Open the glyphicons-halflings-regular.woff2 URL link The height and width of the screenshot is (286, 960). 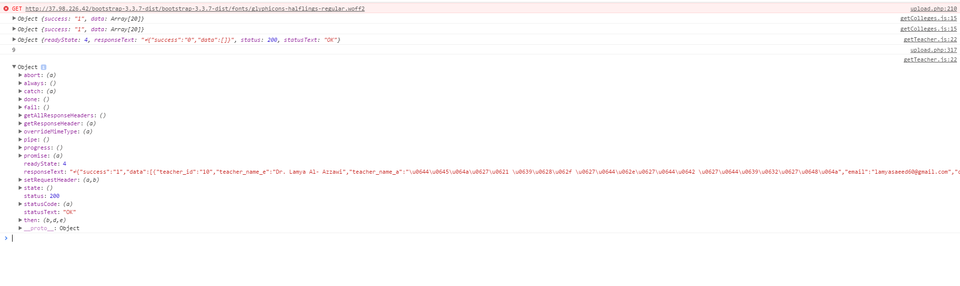pos(195,9)
